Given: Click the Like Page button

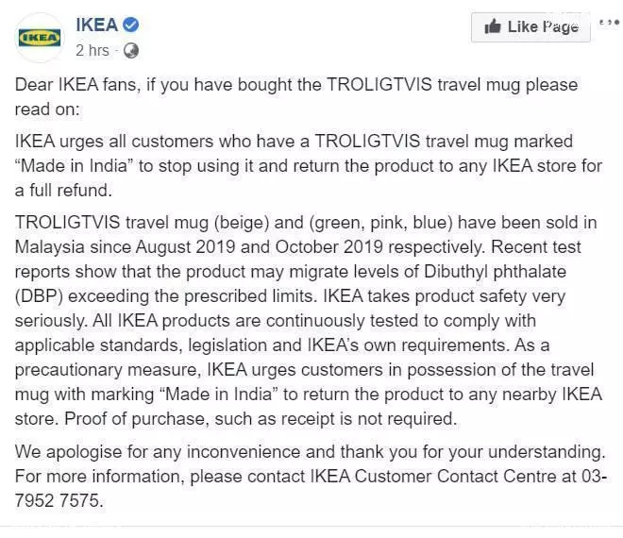Looking at the screenshot, I should (x=530, y=27).
